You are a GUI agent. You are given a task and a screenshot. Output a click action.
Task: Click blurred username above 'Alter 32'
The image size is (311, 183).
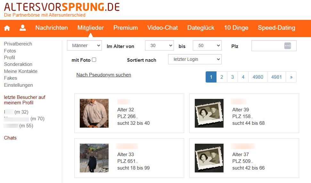(124, 102)
